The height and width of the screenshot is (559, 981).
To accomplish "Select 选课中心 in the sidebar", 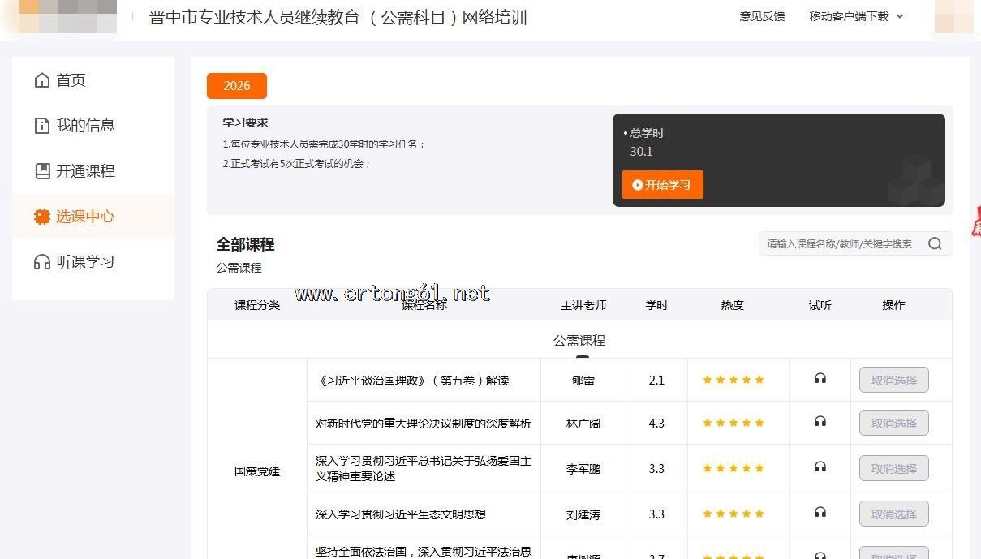I will [93, 217].
